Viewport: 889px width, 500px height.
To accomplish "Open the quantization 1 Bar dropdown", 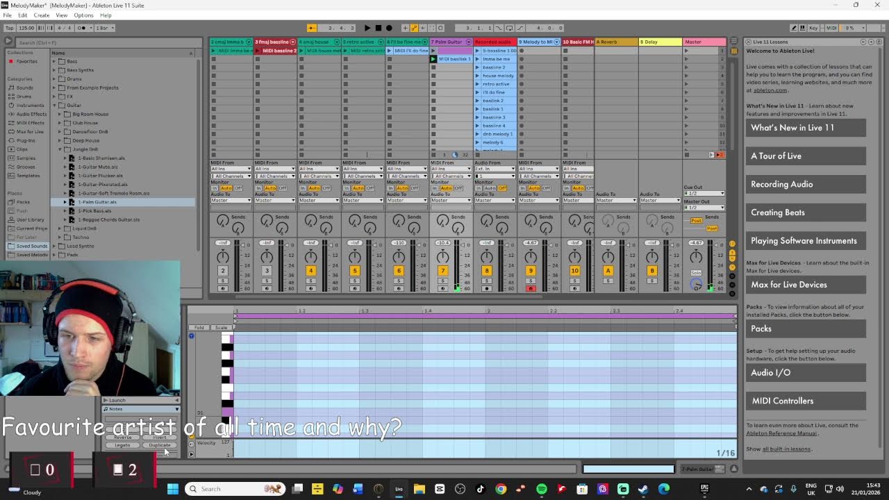I will click(x=104, y=28).
